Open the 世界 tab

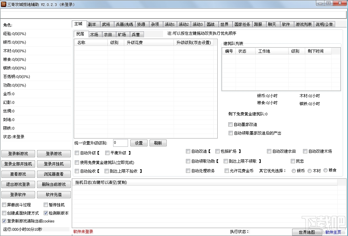[225, 24]
